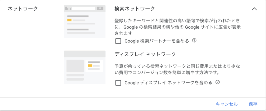Enable the Google 検索パートナーを含める checkbox
The width and height of the screenshot is (266, 111).
(118, 41)
